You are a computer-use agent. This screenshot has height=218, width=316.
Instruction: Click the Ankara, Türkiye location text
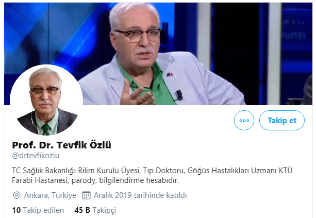tap(50, 195)
